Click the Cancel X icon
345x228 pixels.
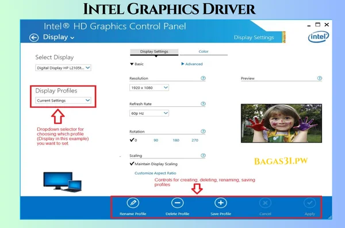pyautogui.click(x=265, y=203)
